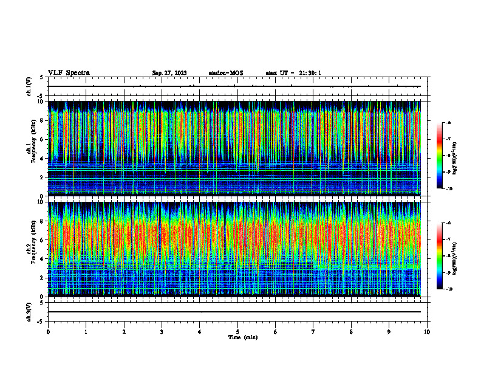
Task: Click the ch.1 spectrogram color scale bar
Action: (439, 156)
